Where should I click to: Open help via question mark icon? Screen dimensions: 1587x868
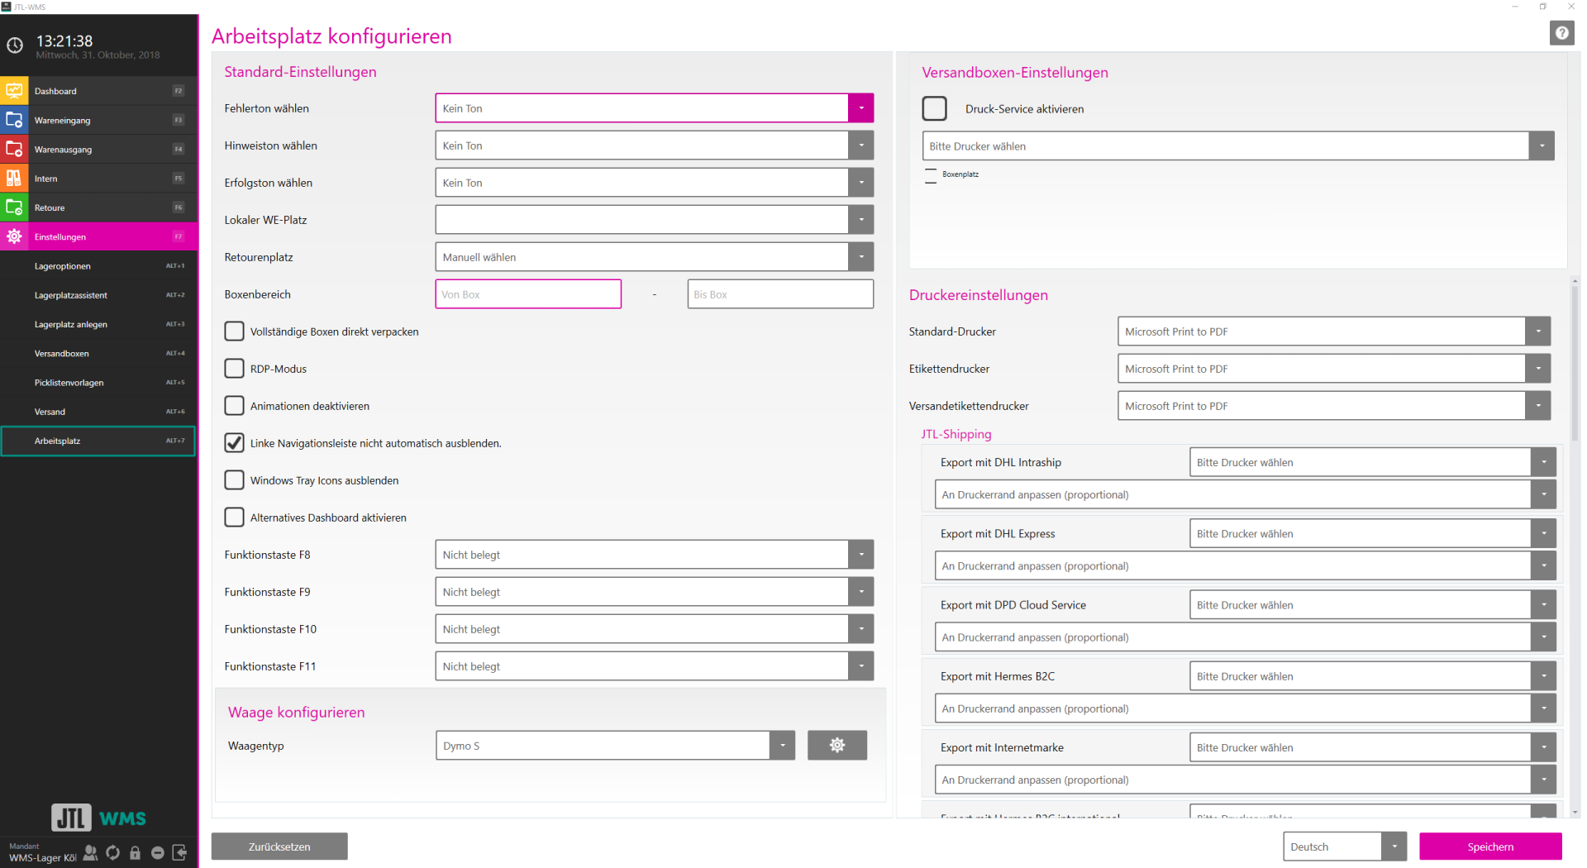tap(1561, 33)
